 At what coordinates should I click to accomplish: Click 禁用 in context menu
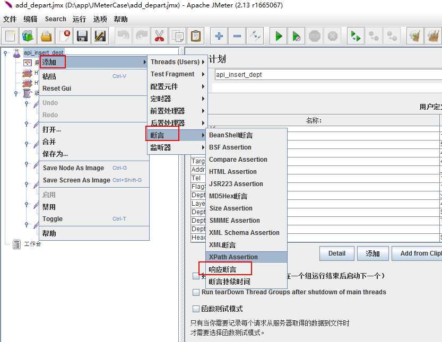(93, 207)
